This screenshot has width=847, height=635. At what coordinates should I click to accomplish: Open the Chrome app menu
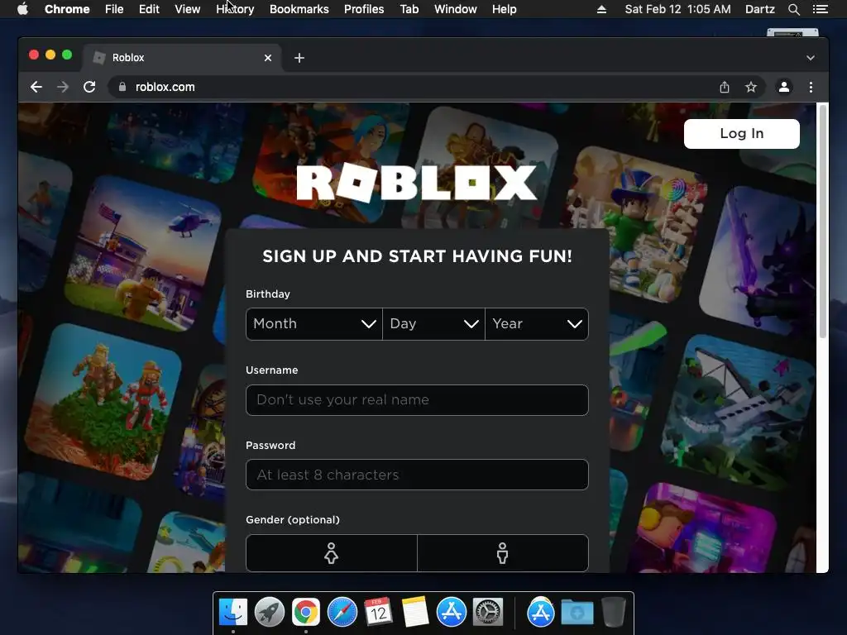(x=67, y=9)
